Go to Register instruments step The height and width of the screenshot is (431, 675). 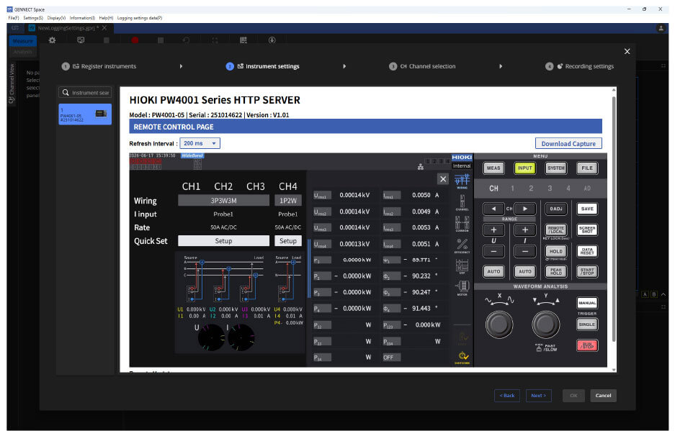(99, 66)
